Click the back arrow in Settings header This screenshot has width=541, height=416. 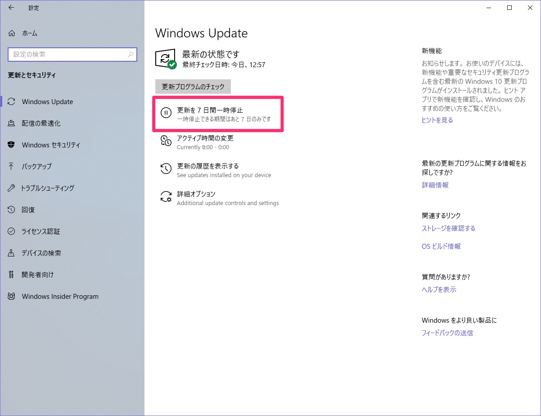11,7
